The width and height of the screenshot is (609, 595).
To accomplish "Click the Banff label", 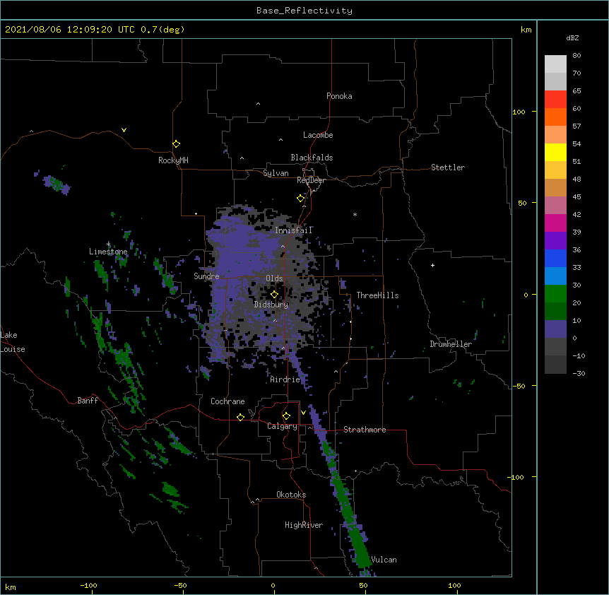I will click(x=88, y=401).
